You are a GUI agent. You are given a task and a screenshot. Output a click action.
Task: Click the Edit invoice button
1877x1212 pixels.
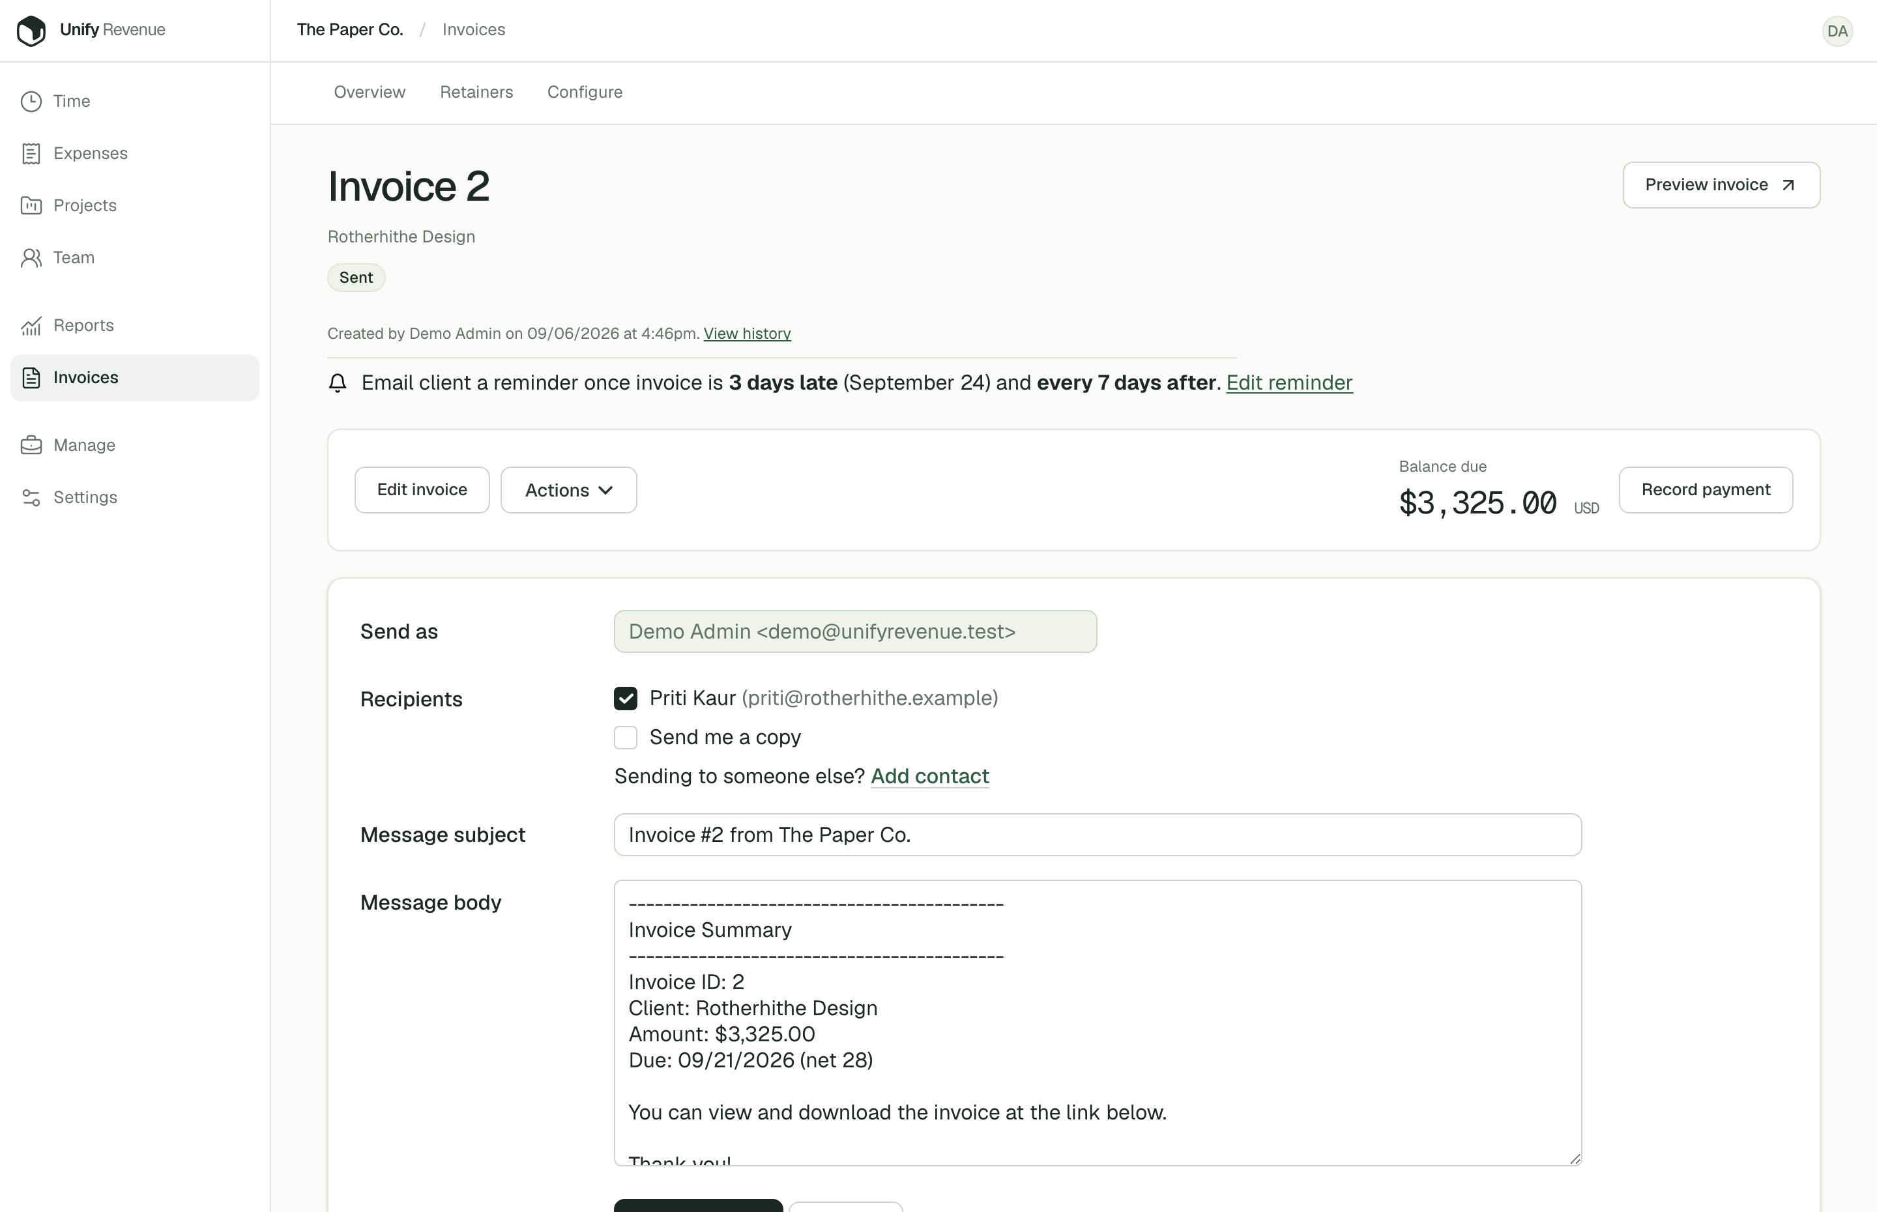(x=422, y=490)
